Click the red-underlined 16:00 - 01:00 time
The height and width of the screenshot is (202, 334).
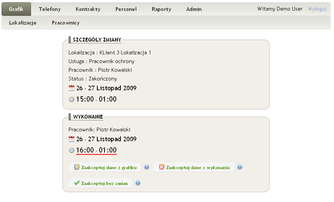(96, 150)
